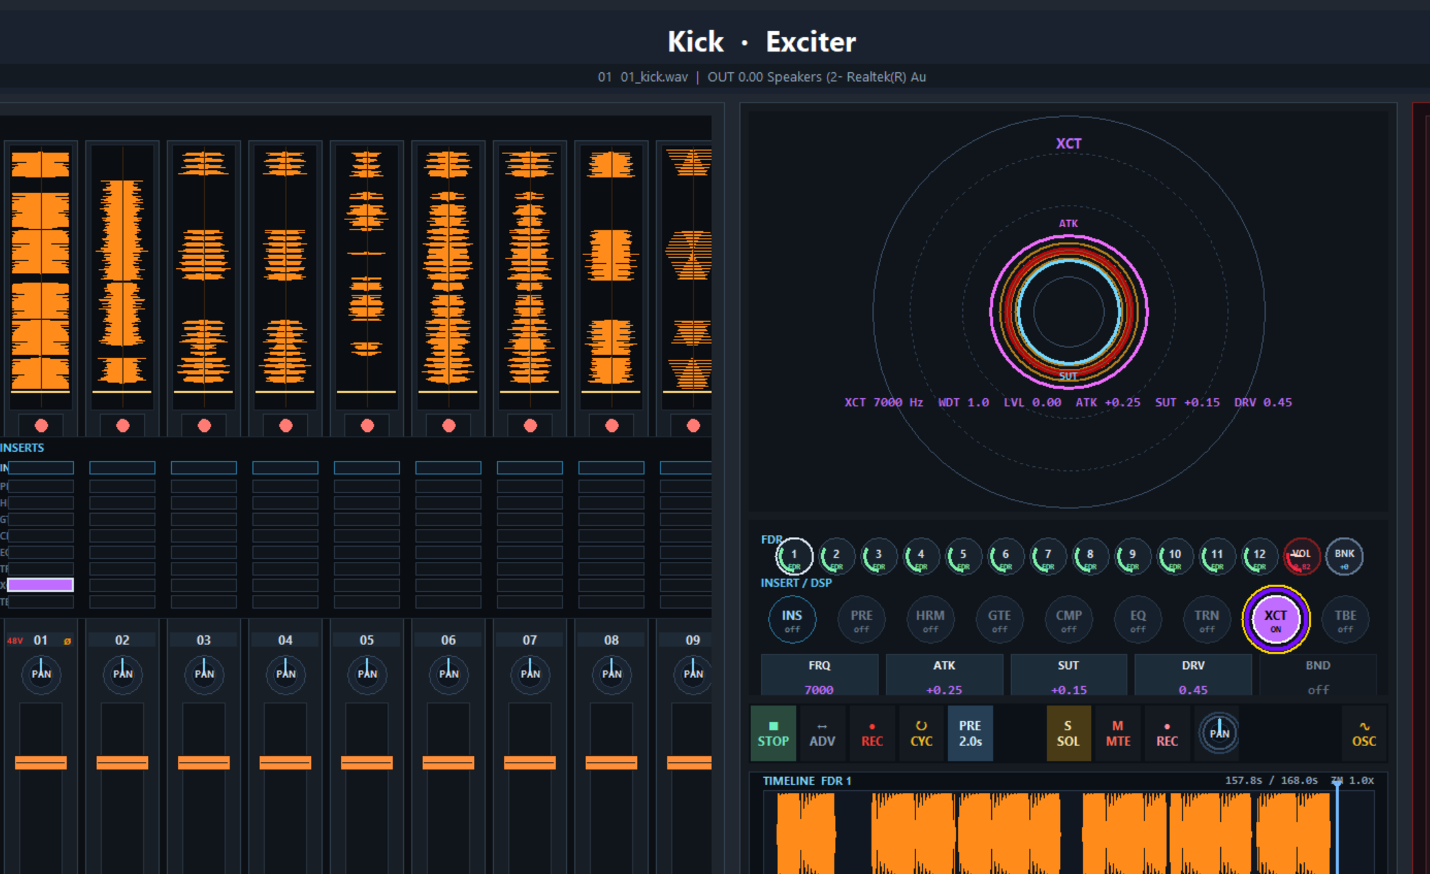The image size is (1430, 874).
Task: Select fader knob 9 in FDR row
Action: click(1132, 556)
